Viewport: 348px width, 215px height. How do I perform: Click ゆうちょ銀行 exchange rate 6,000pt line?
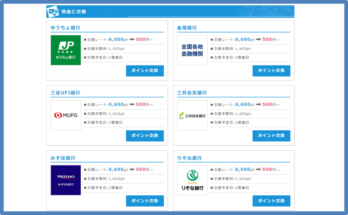[119, 40]
